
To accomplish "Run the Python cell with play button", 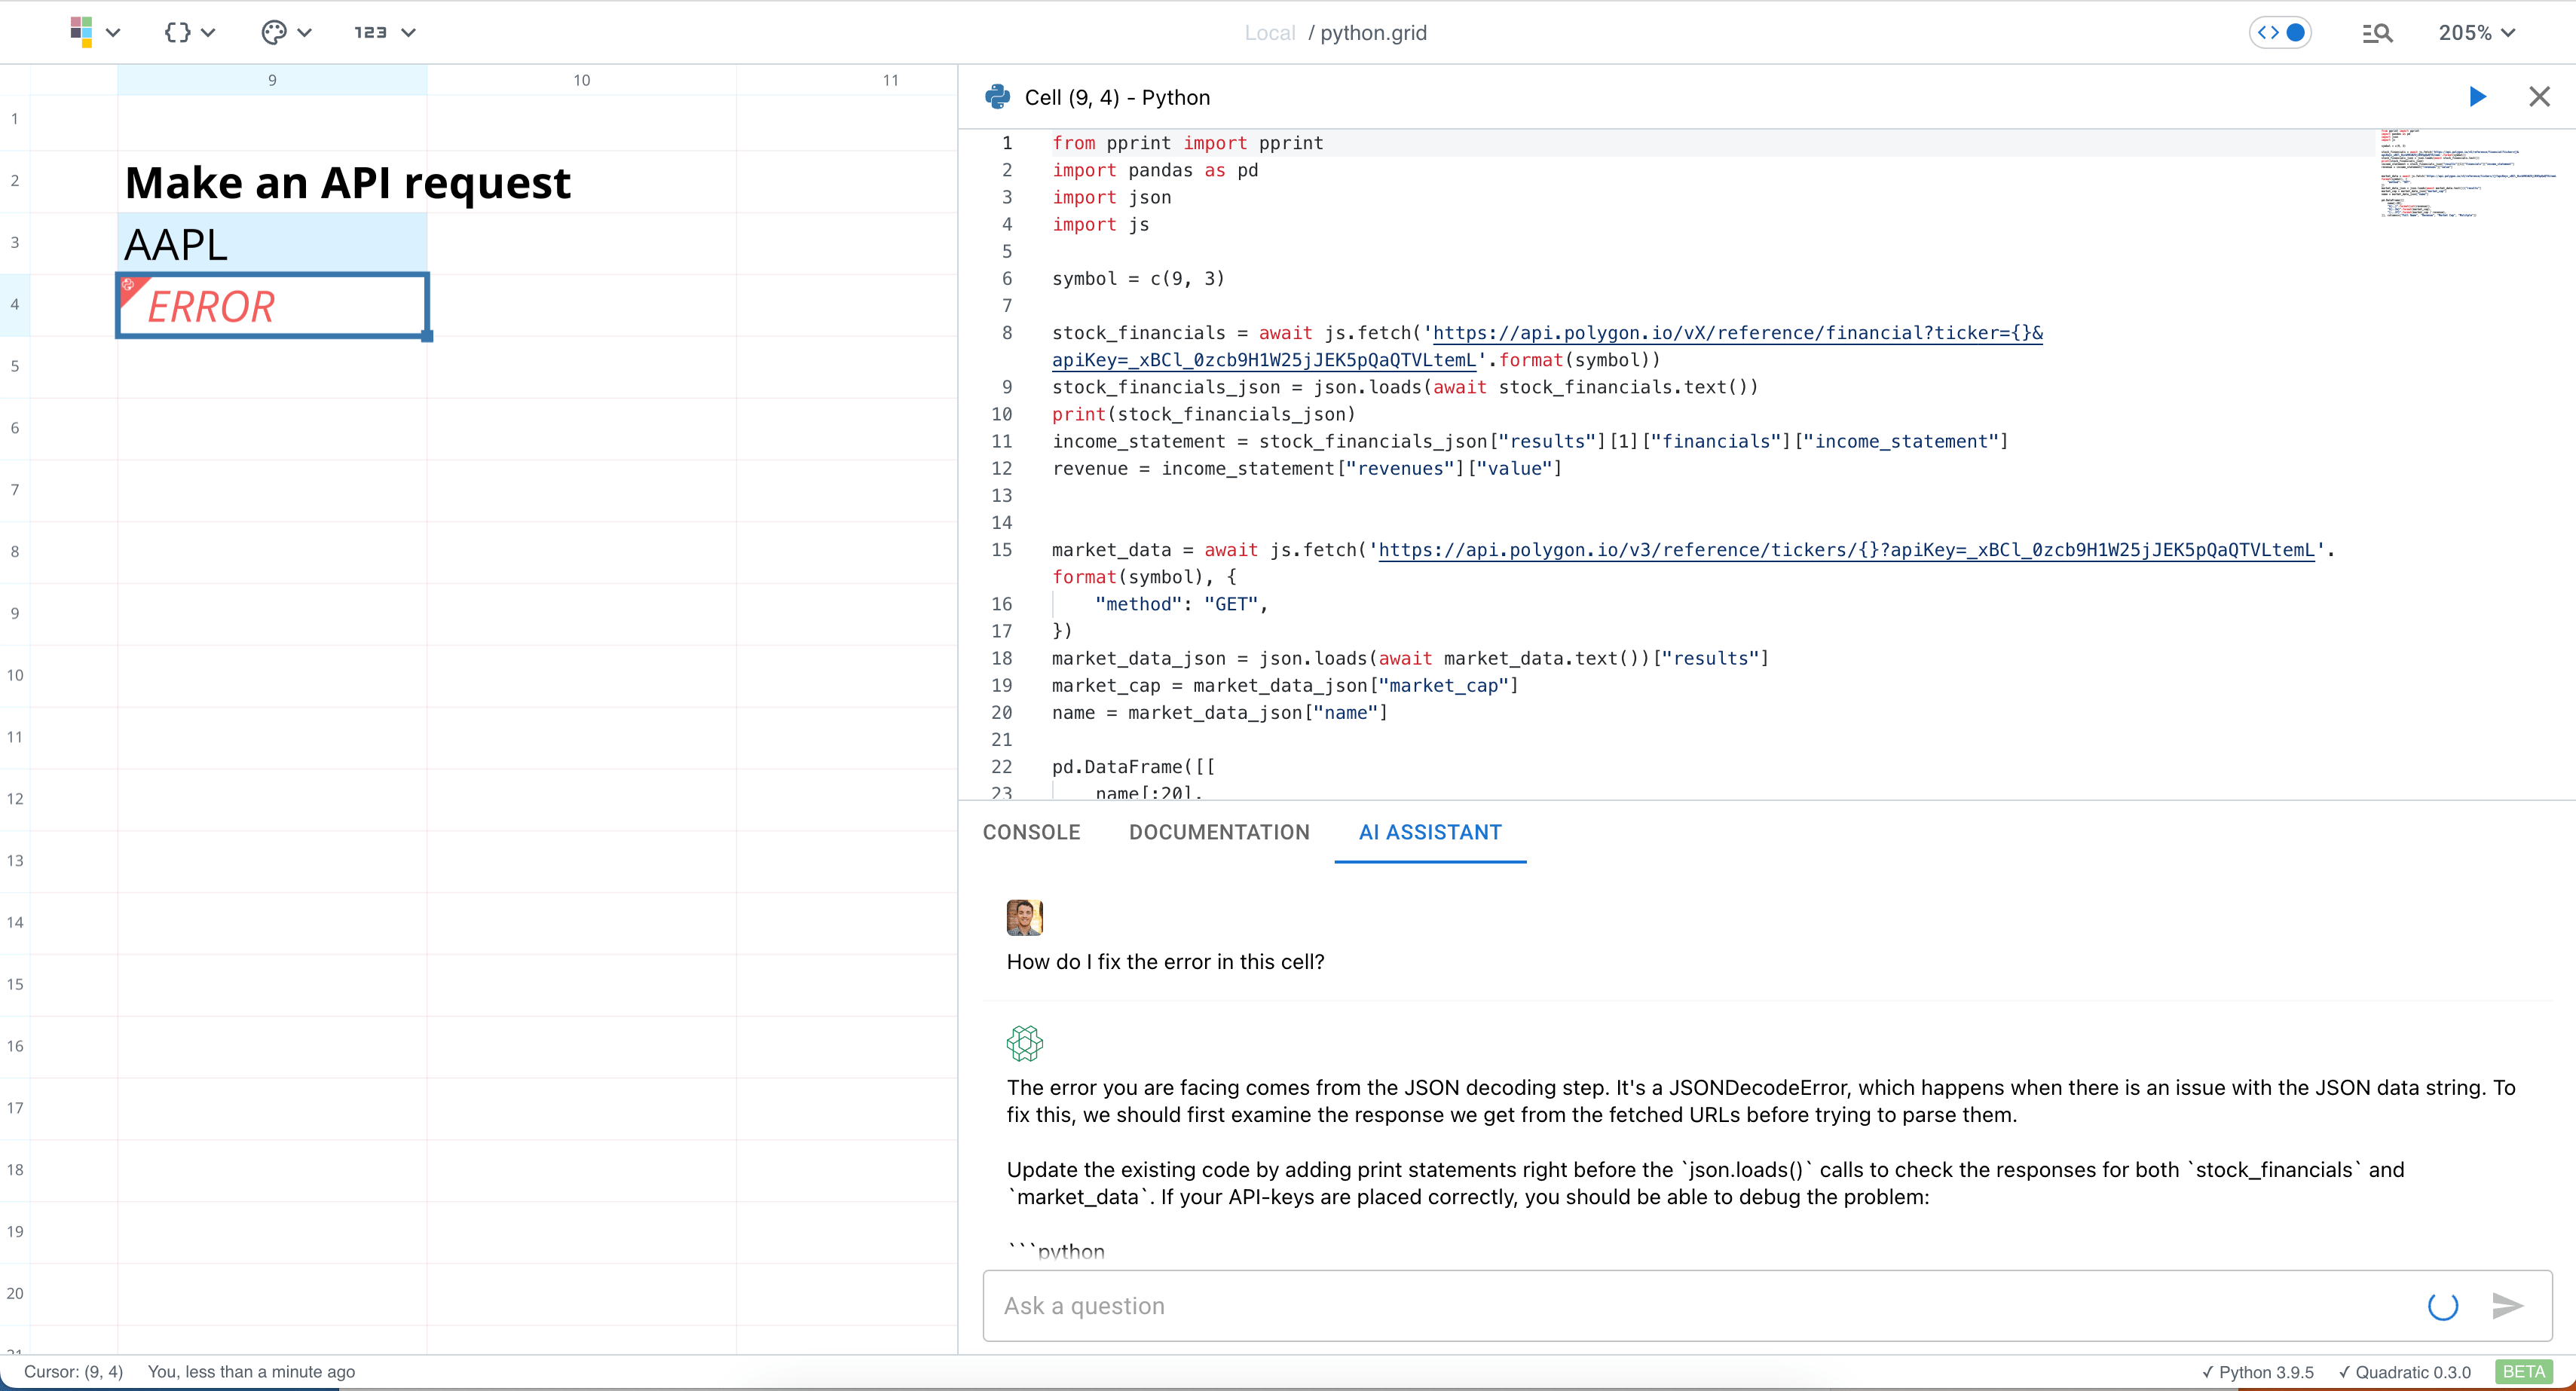I will click(x=2477, y=97).
